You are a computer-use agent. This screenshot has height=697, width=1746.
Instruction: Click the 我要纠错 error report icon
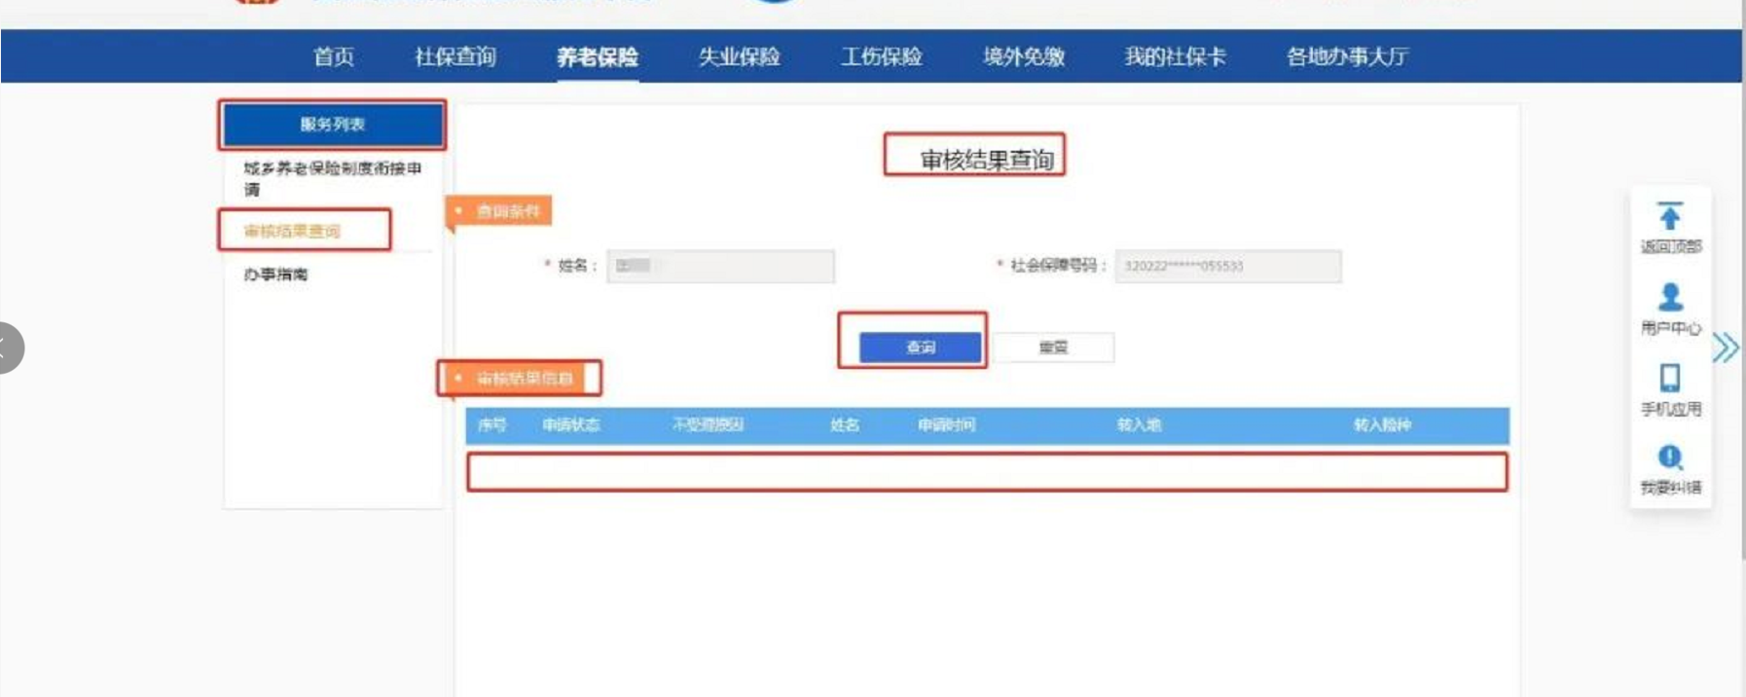point(1670,458)
